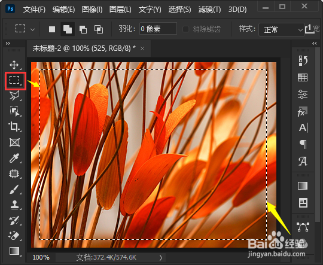Open the 选择(S) menu
Image resolution: width=323 pixels, height=265 pixels.
pos(179,10)
